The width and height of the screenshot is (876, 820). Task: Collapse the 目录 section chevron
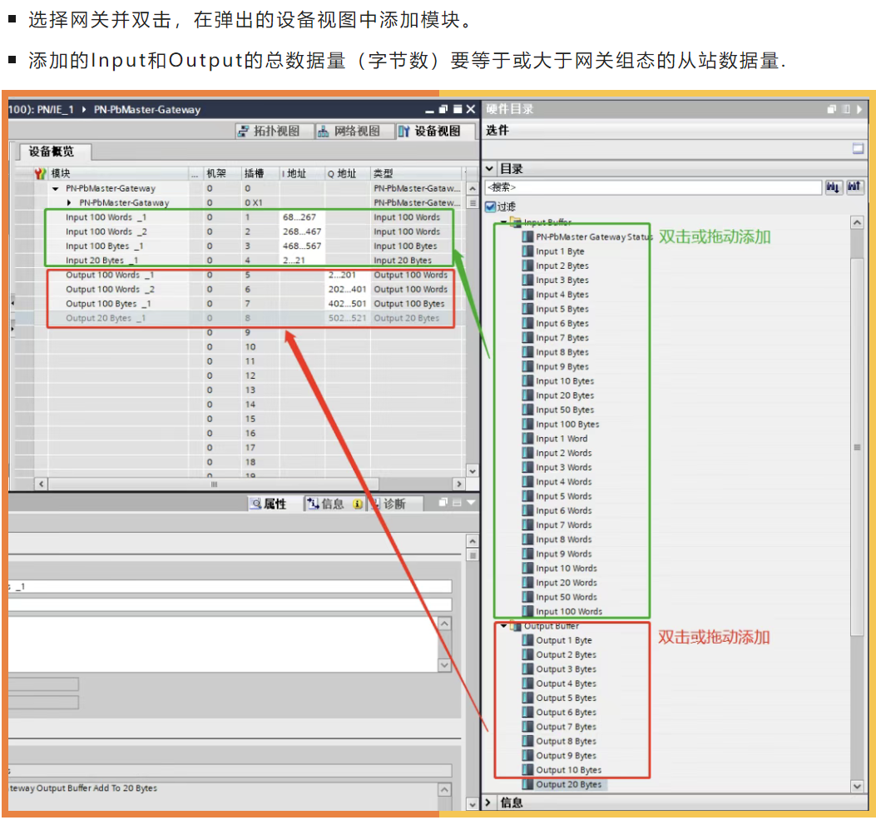coord(488,168)
